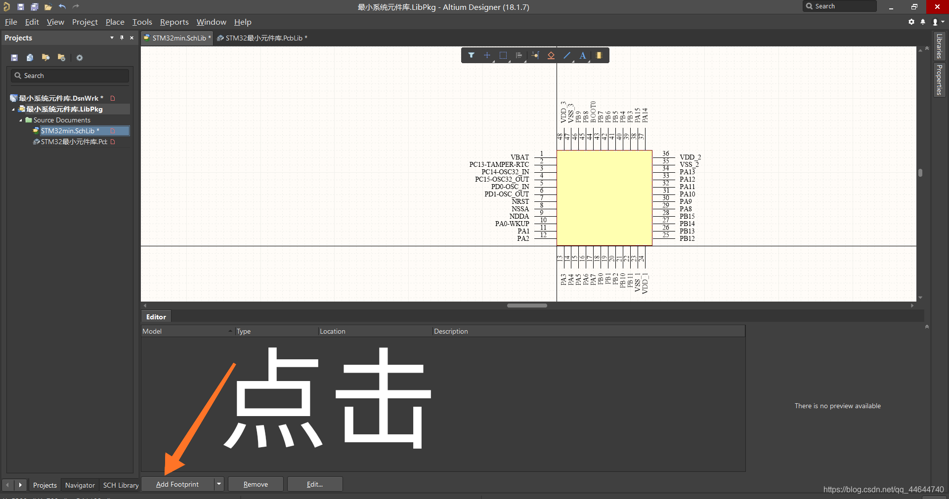
Task: Open the Projects panel dropdown menu
Action: 111,38
